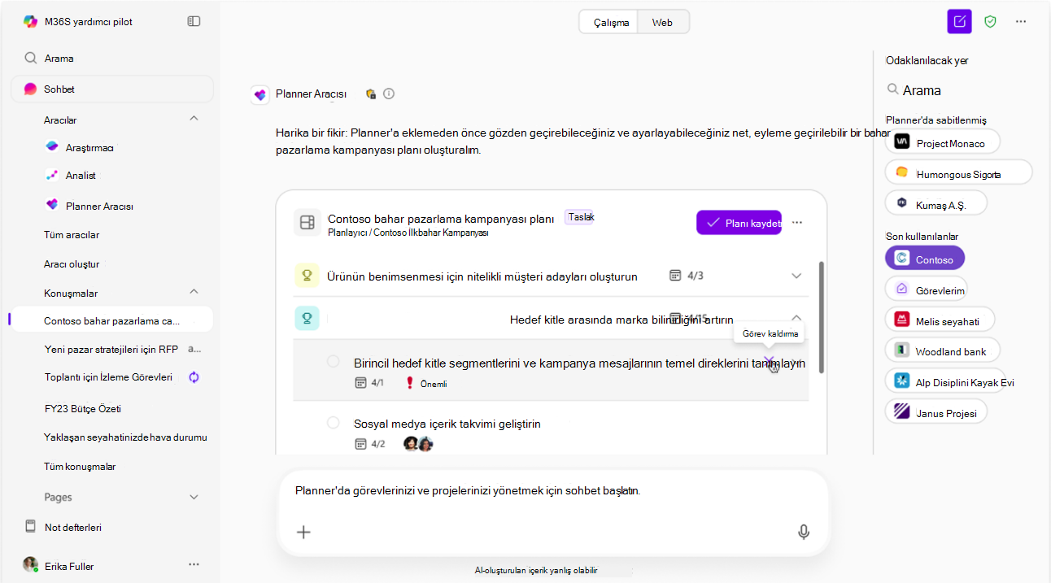This screenshot has height=583, width=1051.
Task: Click assignee avatars on Sosyal medya task
Action: coord(418,444)
